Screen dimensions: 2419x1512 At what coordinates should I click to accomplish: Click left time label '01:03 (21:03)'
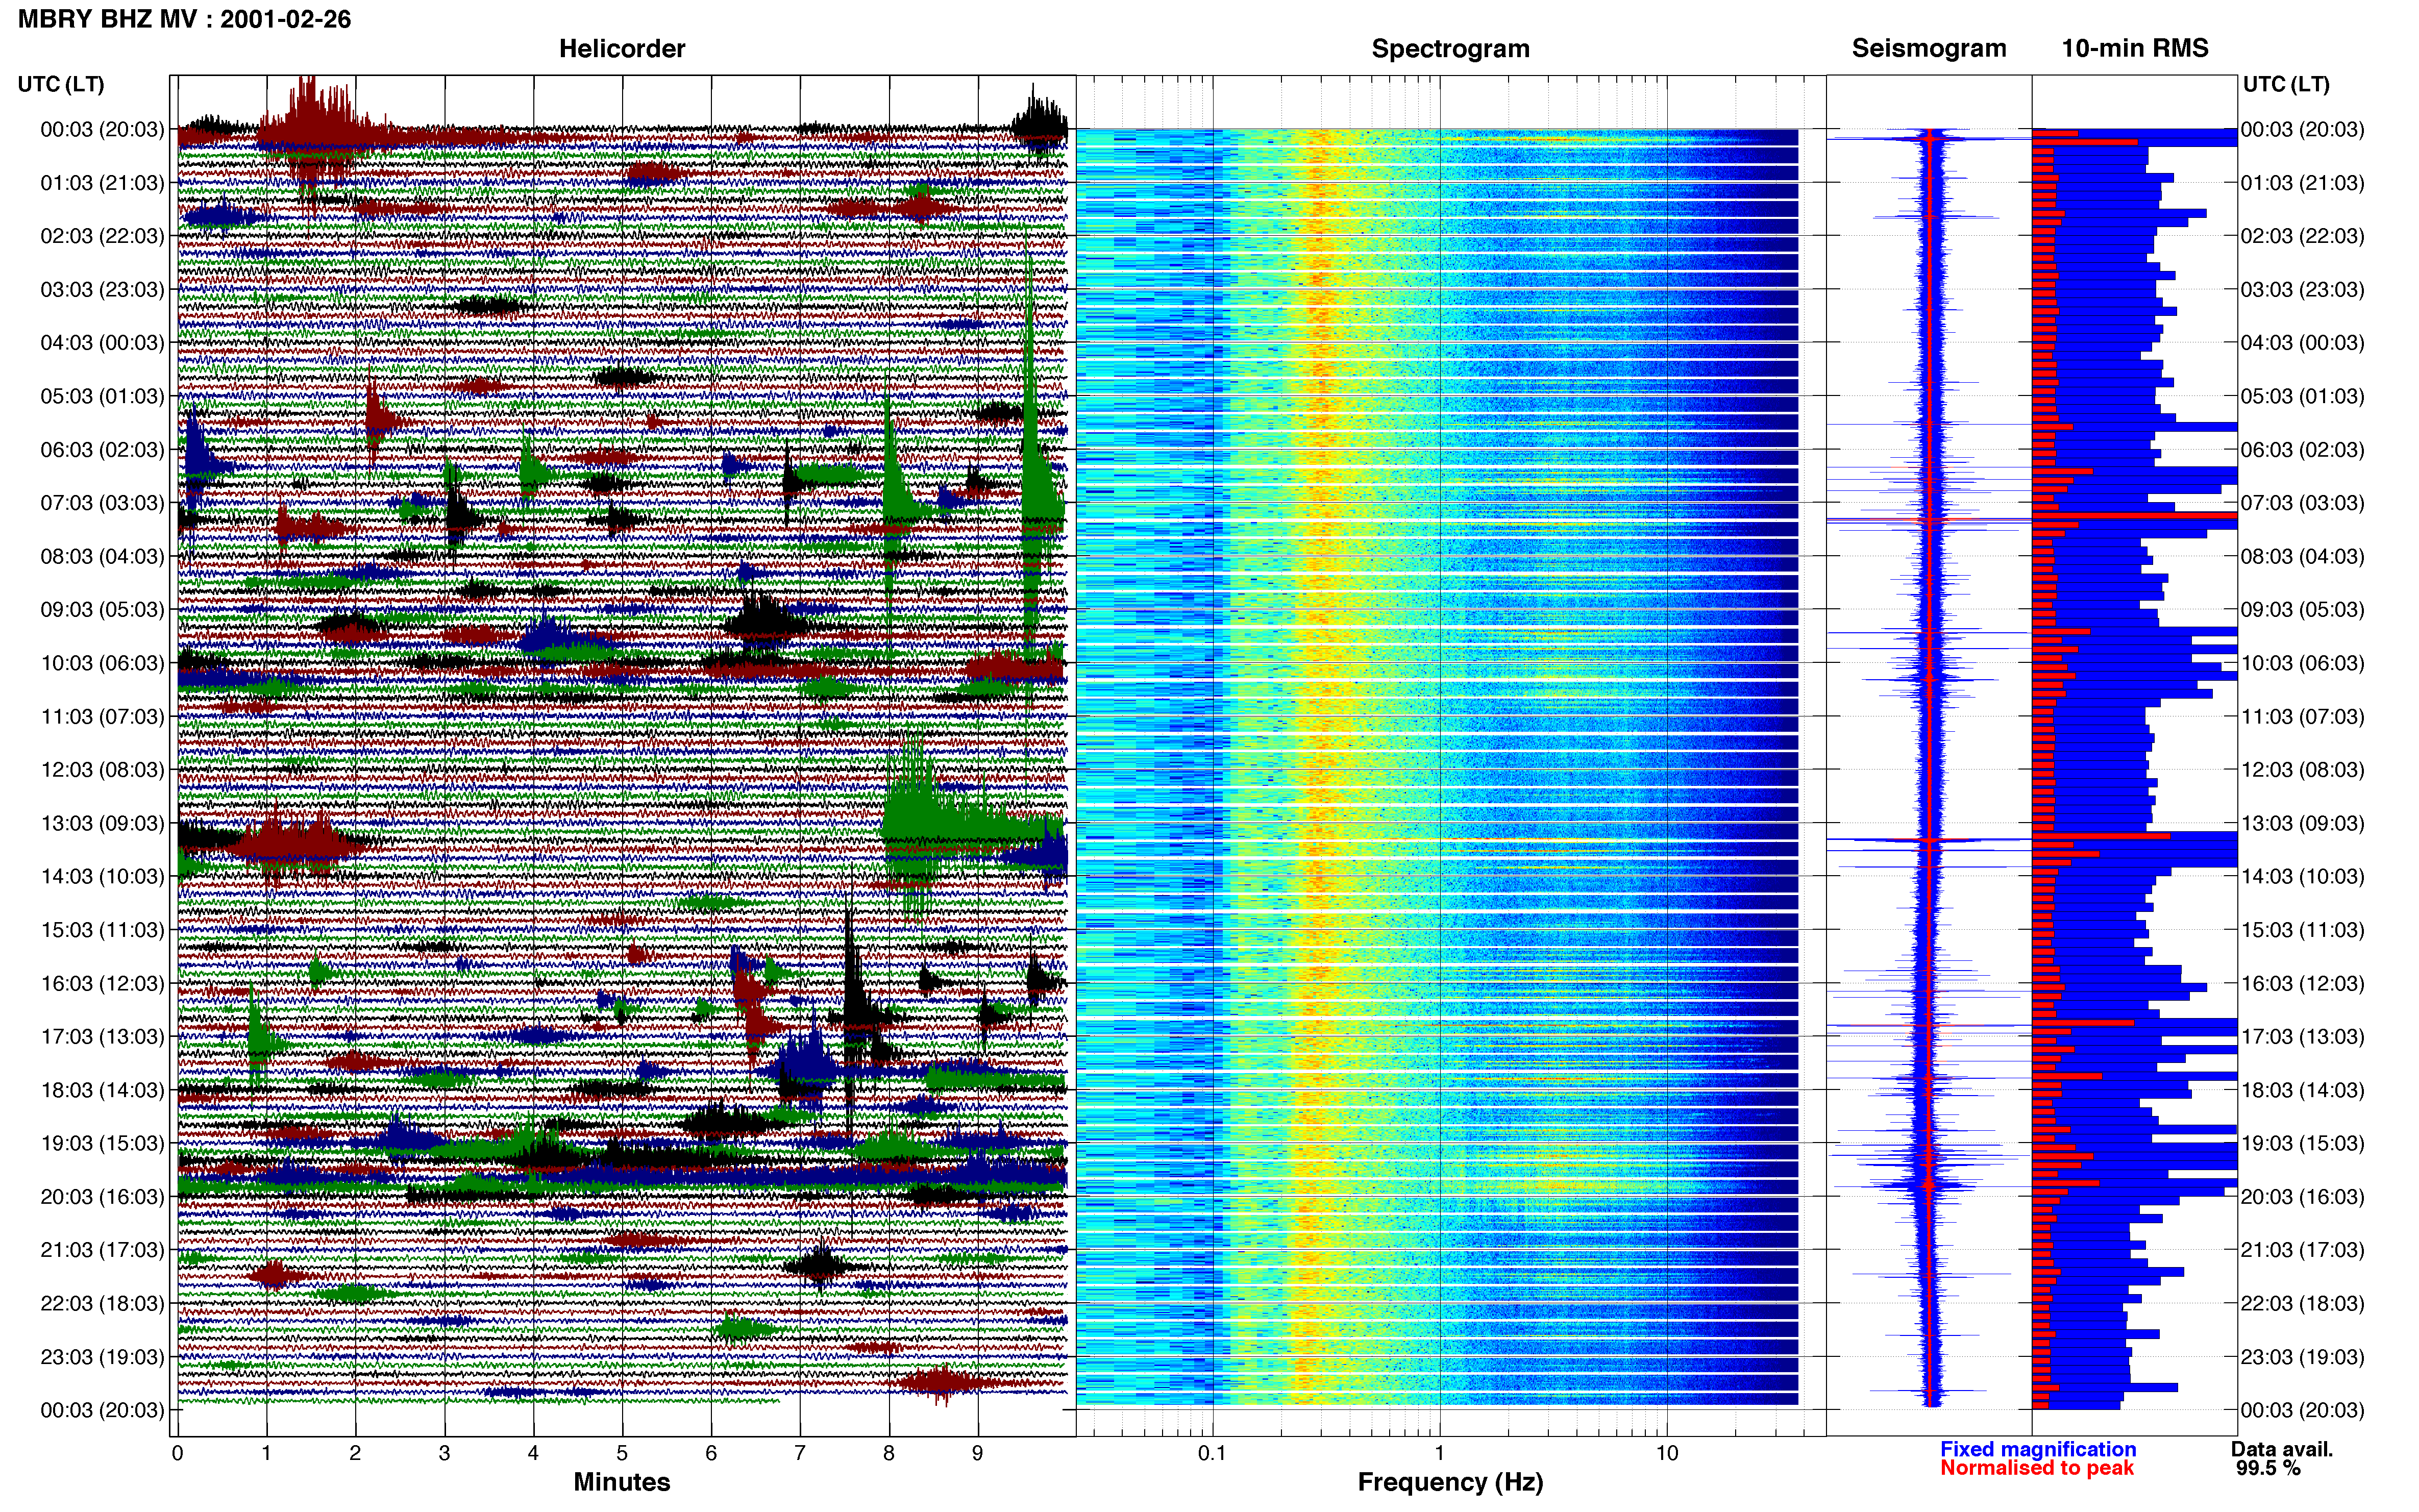click(x=102, y=183)
